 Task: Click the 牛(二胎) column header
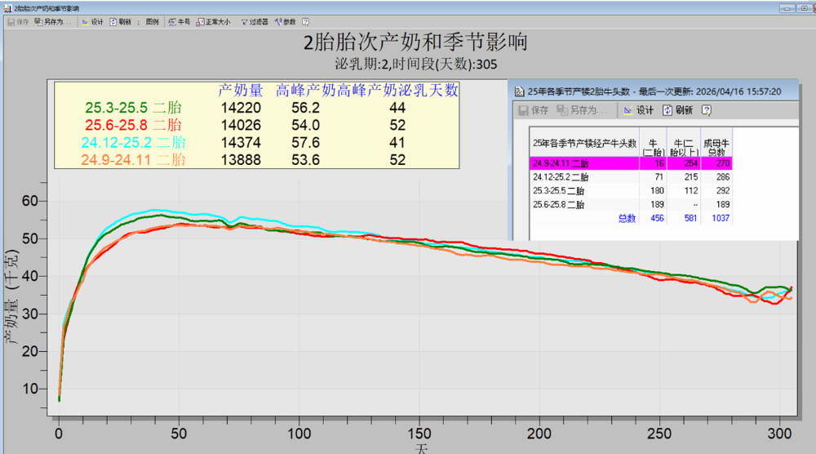point(653,142)
